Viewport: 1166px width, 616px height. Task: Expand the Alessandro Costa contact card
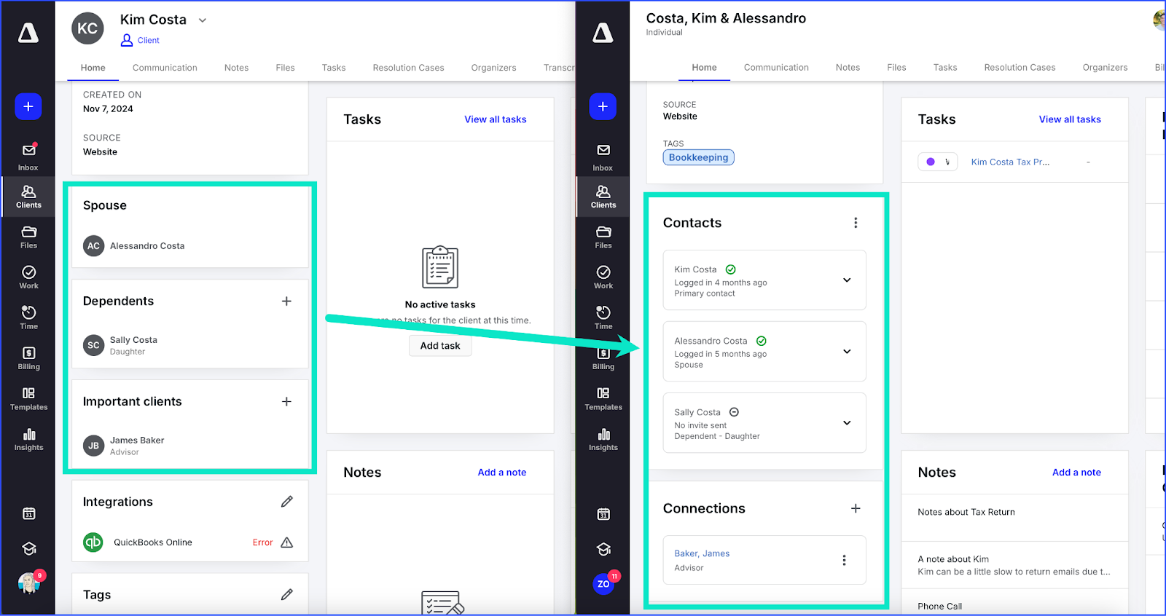(847, 352)
